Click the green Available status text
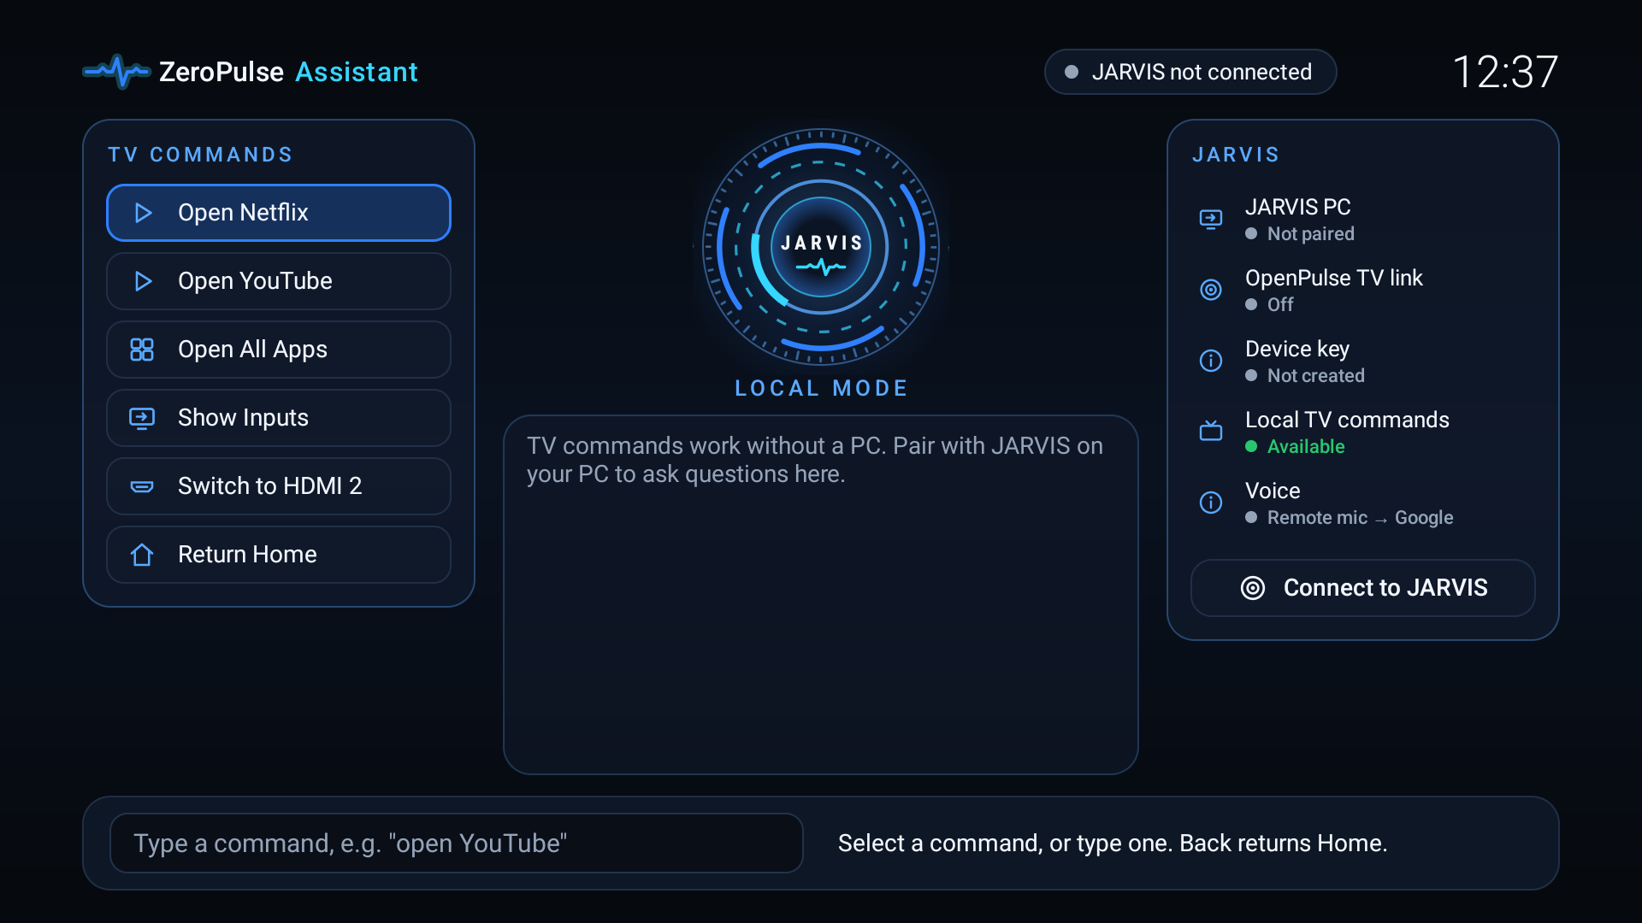The height and width of the screenshot is (923, 1642). pyautogui.click(x=1306, y=447)
